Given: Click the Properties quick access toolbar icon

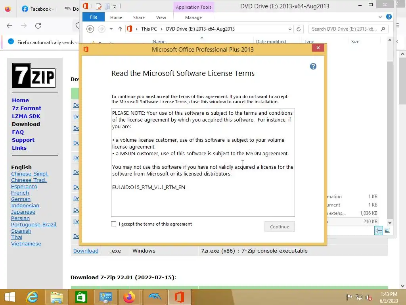Looking at the screenshot, I should click(98, 6).
